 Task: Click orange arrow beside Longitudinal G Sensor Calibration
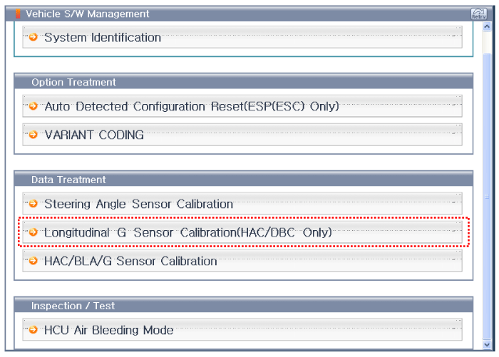pyautogui.click(x=34, y=232)
